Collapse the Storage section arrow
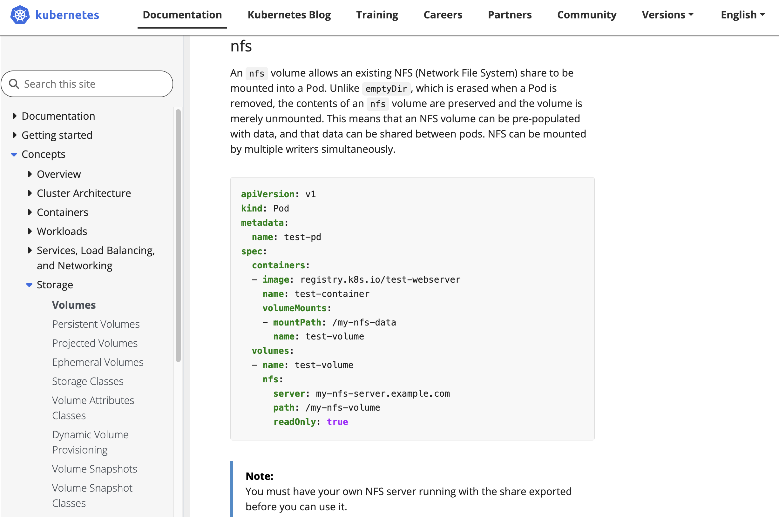The image size is (779, 517). tap(29, 285)
